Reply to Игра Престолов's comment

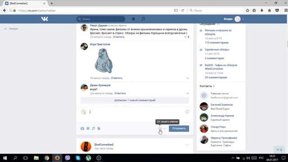click(117, 78)
